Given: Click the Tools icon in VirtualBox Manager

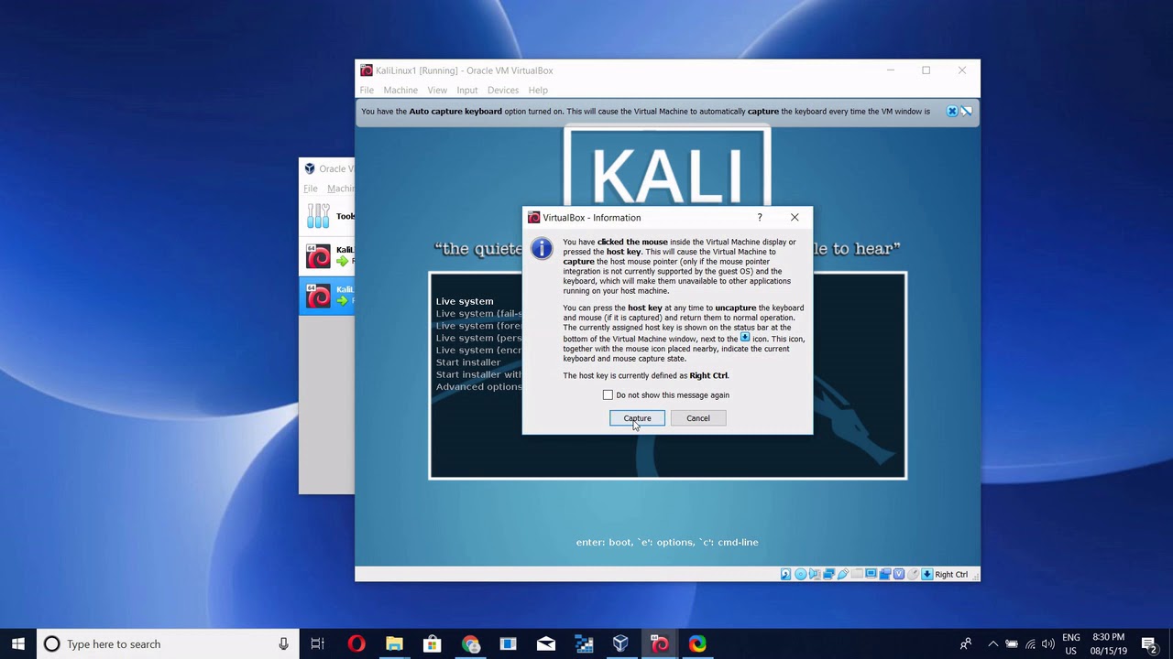Looking at the screenshot, I should coord(318,216).
